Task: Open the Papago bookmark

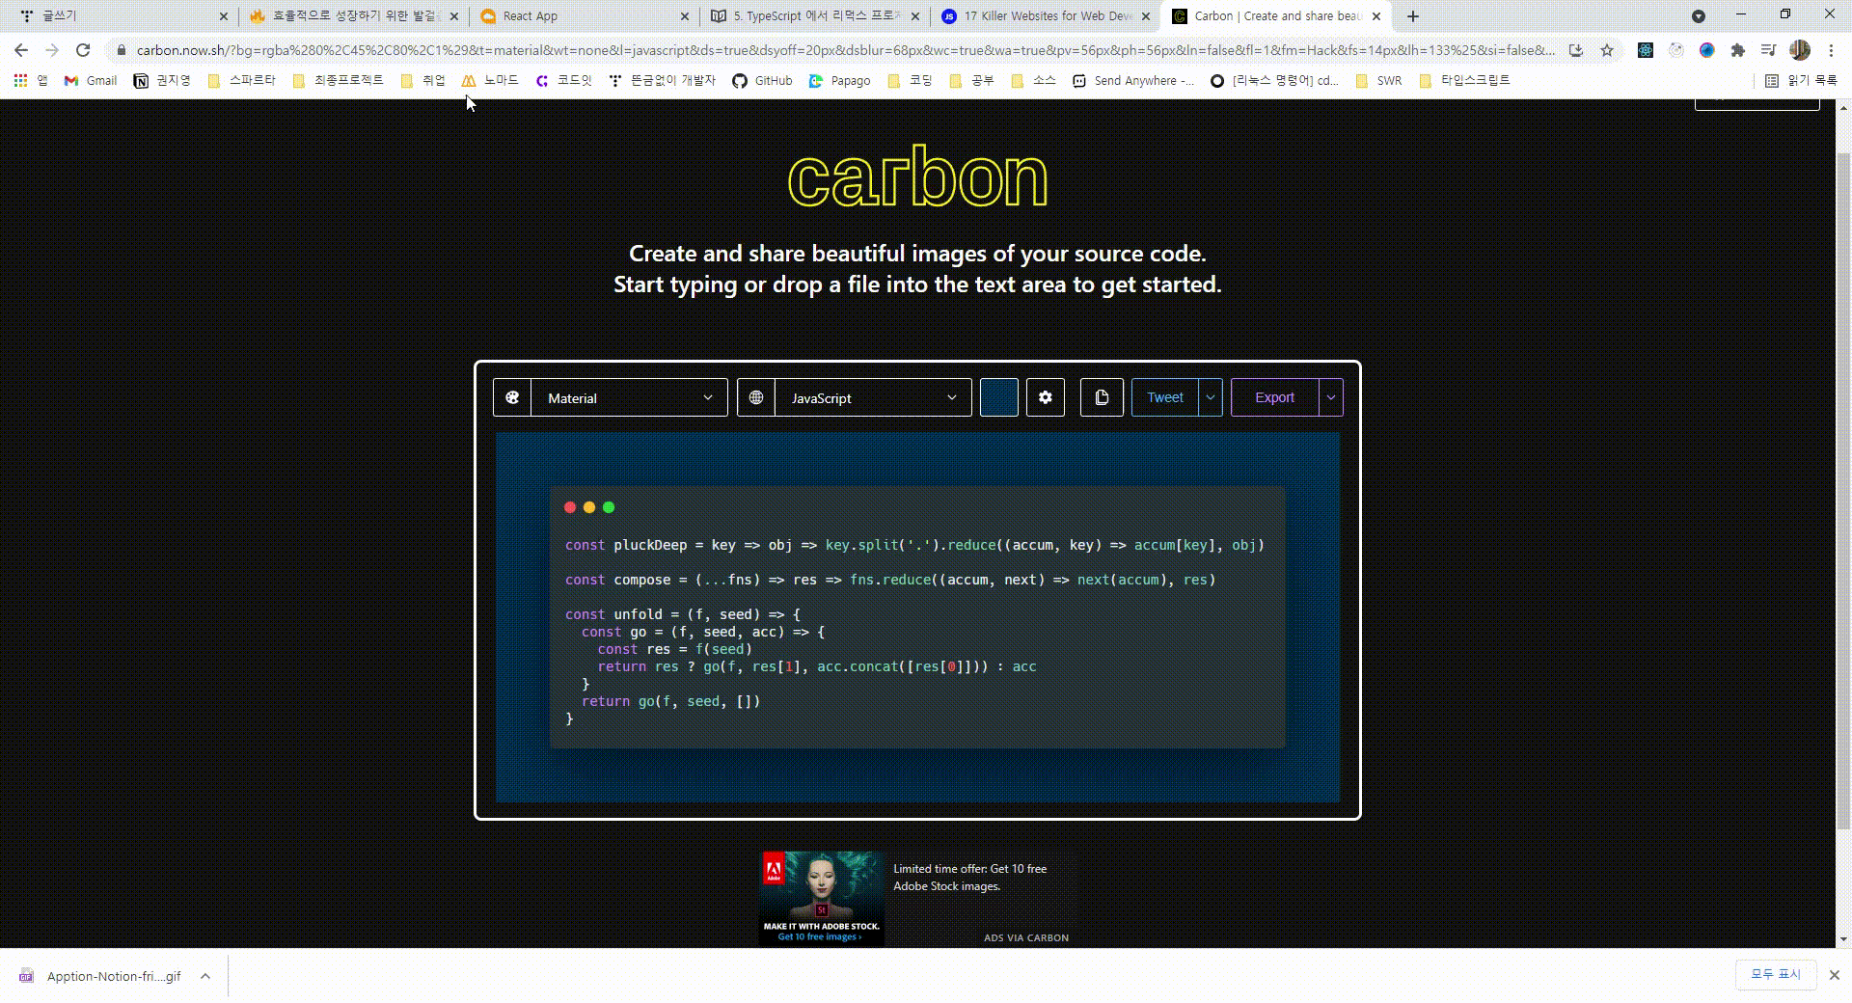Action: [x=839, y=81]
